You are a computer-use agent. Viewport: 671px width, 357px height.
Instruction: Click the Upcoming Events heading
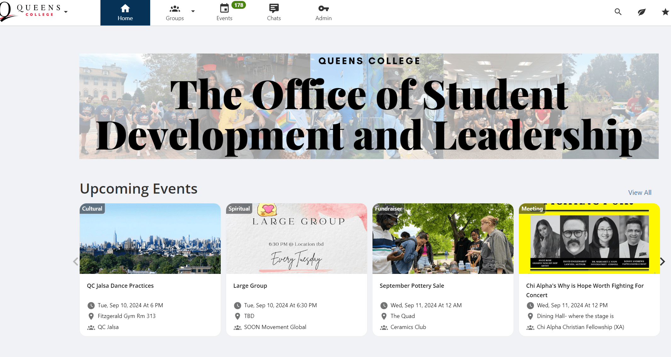pyautogui.click(x=139, y=189)
